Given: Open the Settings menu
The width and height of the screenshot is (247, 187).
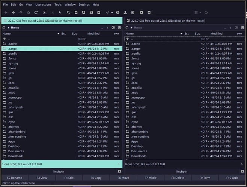Looking at the screenshot, I should [84, 4].
